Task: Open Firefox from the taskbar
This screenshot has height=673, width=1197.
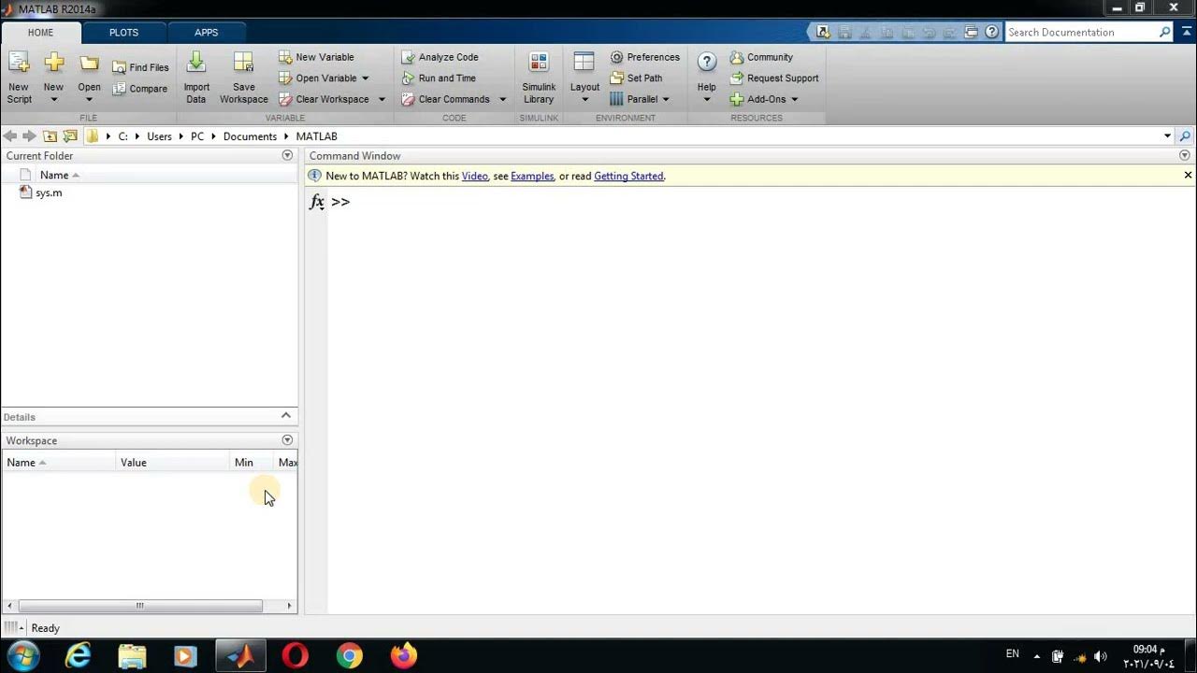Action: tap(404, 655)
